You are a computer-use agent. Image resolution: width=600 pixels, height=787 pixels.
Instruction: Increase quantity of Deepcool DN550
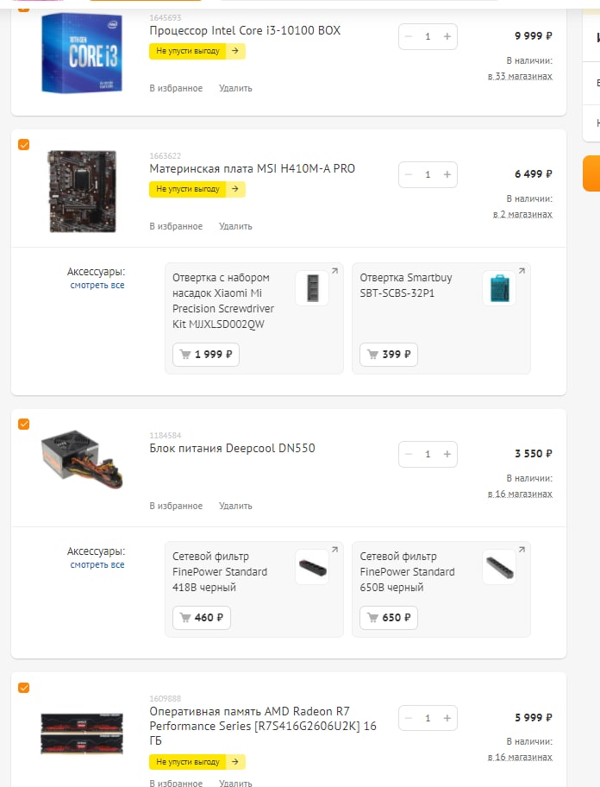click(x=447, y=454)
